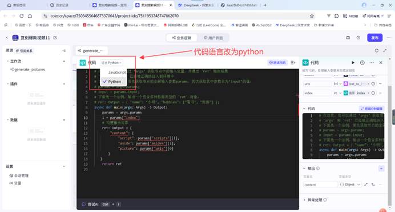This screenshot has height=212, width=395.
Task: Expand editor to fullscreen icon
Action: pos(385,51)
